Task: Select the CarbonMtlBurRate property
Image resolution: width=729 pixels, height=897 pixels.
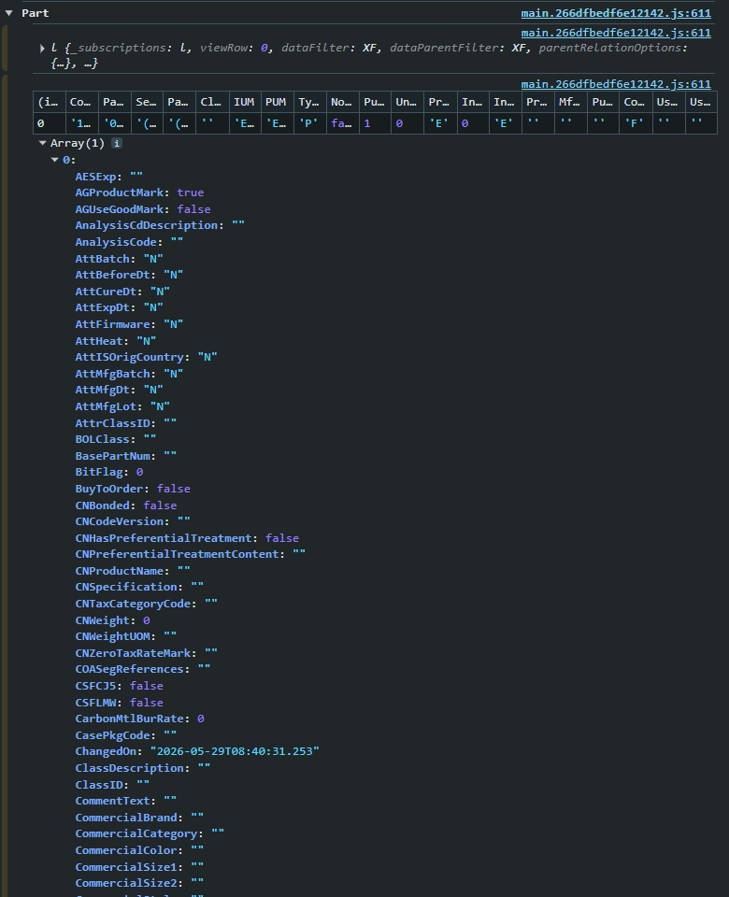Action: click(139, 719)
